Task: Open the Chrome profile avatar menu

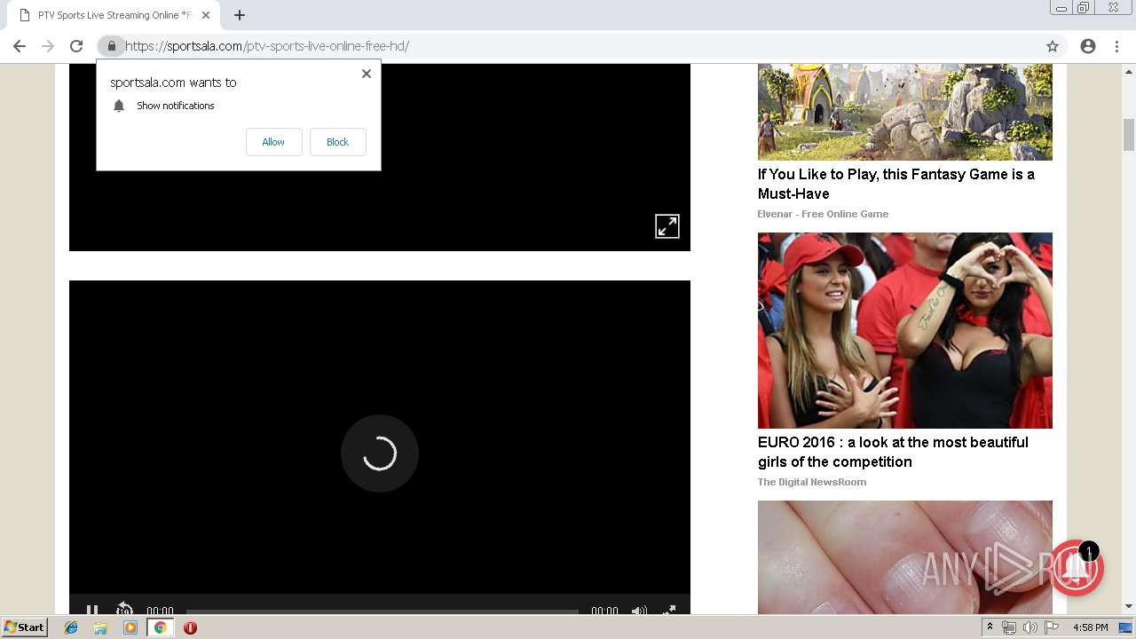Action: click(1088, 46)
